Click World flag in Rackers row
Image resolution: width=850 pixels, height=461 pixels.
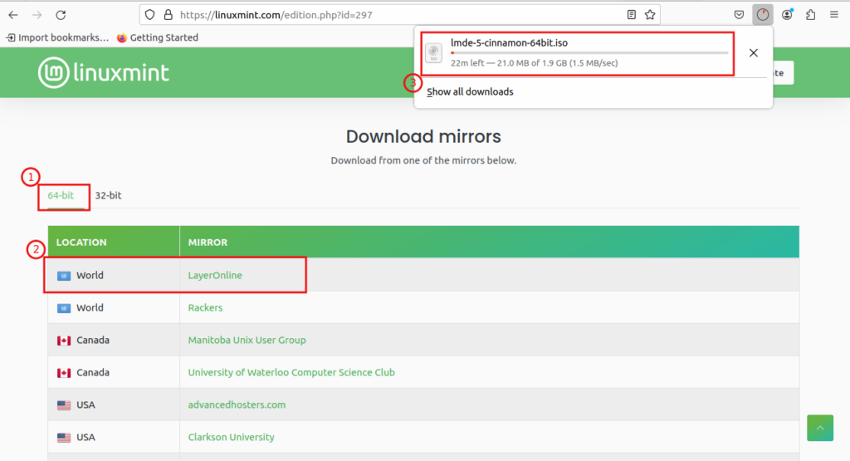click(64, 308)
